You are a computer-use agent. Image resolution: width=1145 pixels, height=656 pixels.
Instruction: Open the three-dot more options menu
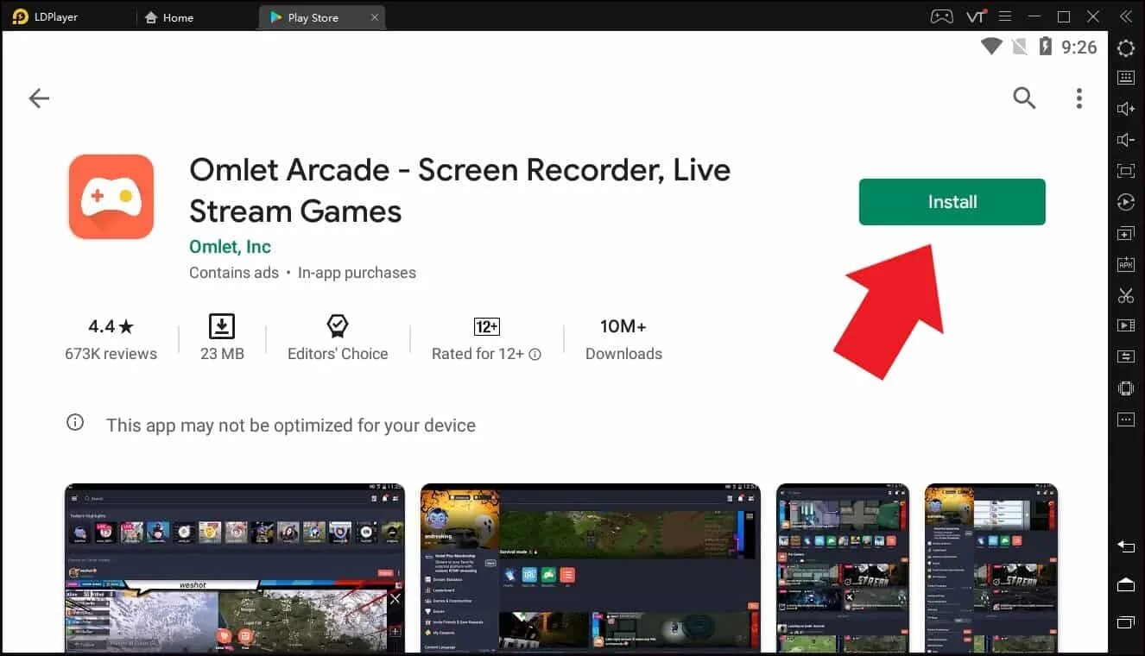point(1079,98)
